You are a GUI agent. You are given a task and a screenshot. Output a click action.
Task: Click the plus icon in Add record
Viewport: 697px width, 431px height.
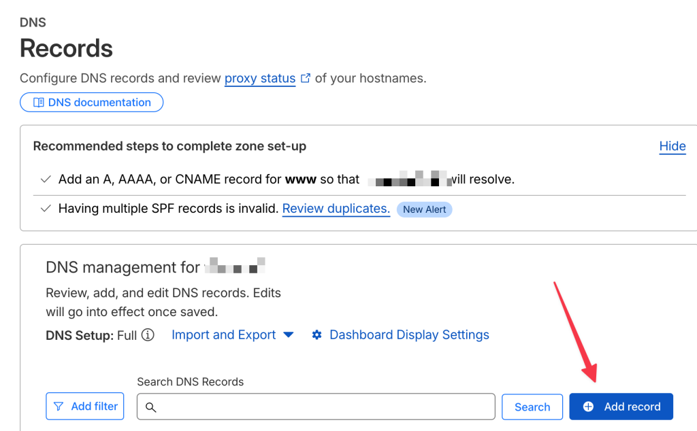(x=589, y=407)
